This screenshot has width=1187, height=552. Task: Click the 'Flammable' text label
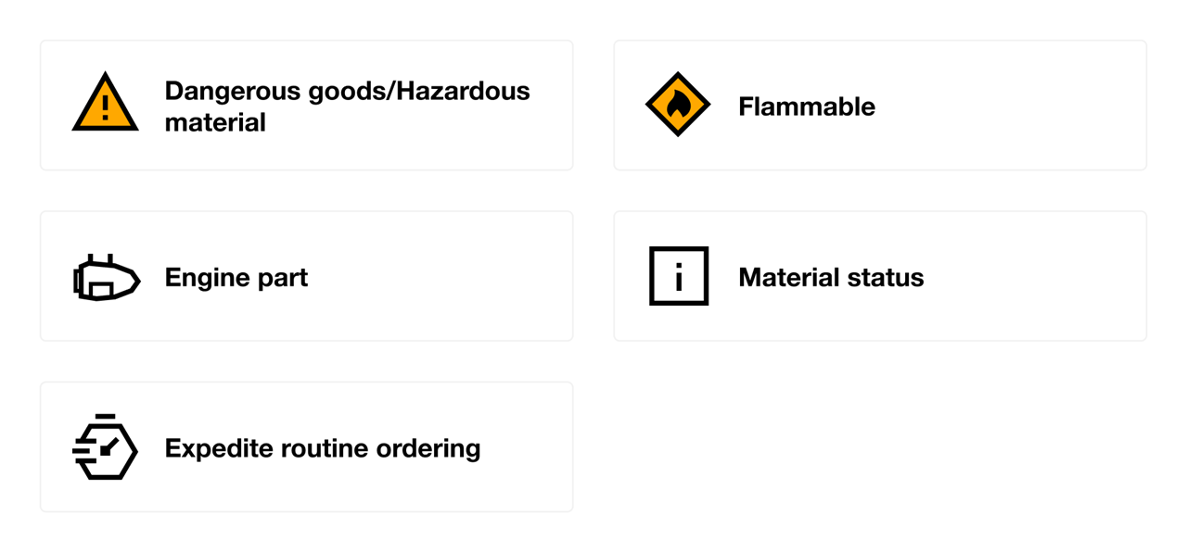pyautogui.click(x=807, y=107)
